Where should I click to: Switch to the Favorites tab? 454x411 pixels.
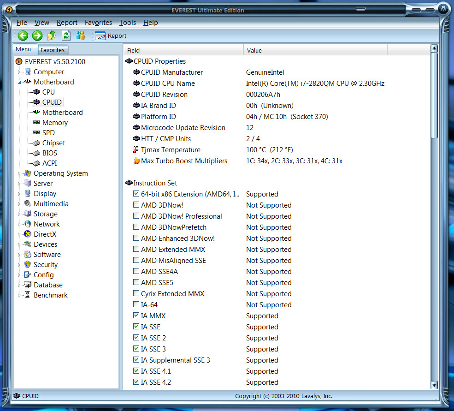(x=53, y=50)
